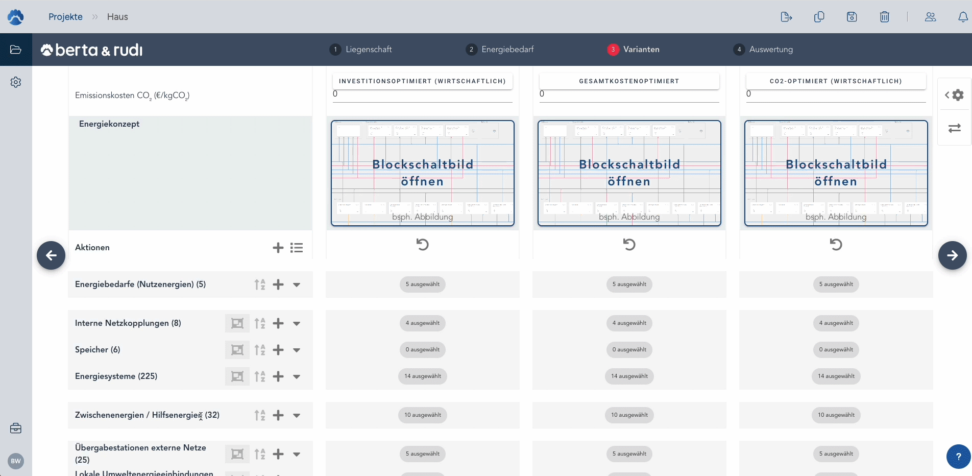Click the trash delete icon in top bar
The image size is (972, 476).
[884, 17]
